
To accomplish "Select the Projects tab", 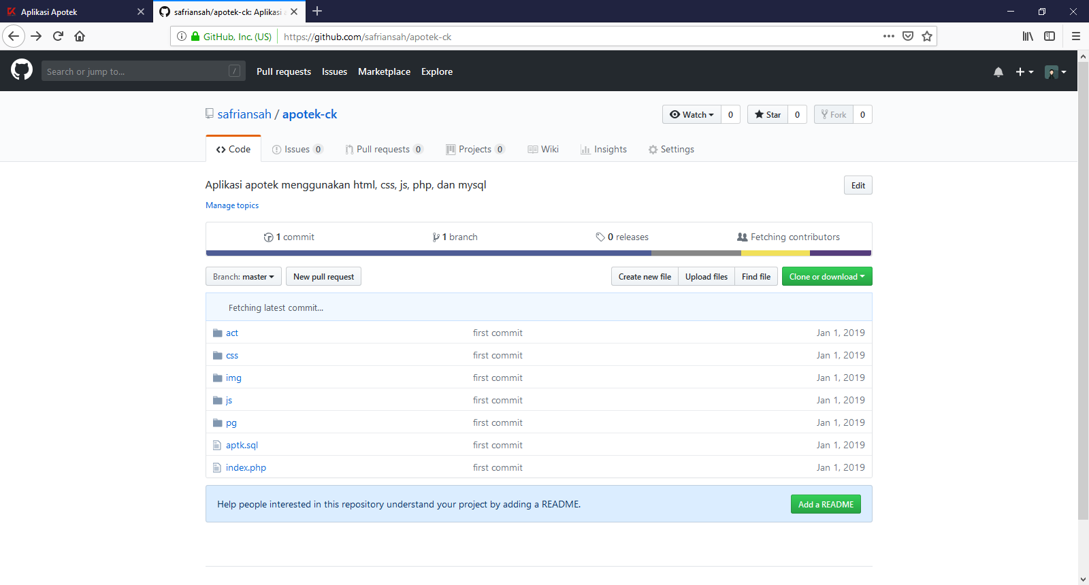I will (475, 149).
